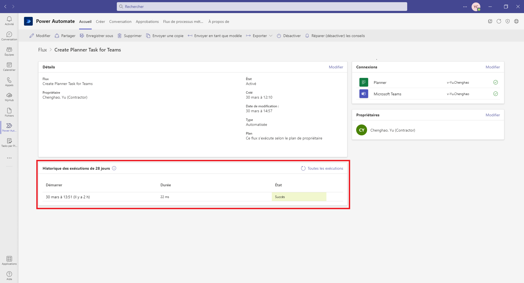This screenshot has width=524, height=283.
Task: Open Aide help menu
Action: click(9, 276)
